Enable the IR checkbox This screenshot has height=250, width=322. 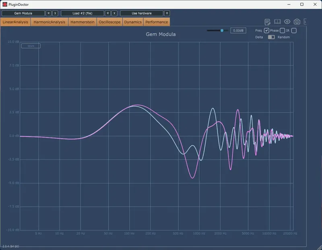[x=294, y=30]
